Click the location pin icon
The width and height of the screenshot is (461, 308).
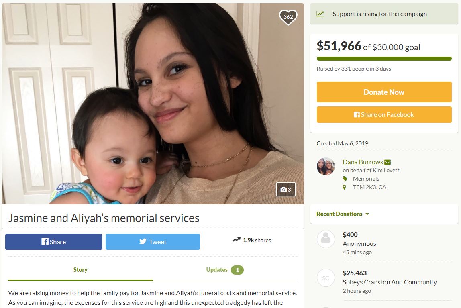coord(345,187)
